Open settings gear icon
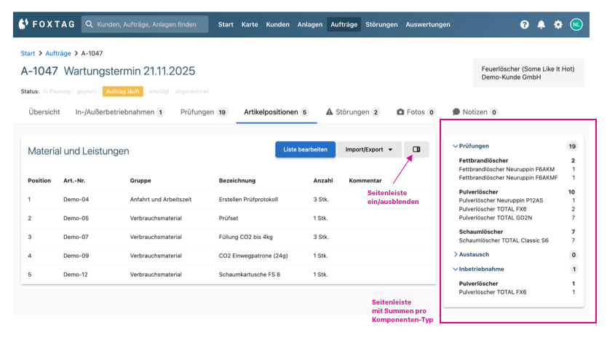Image resolution: width=615 pixels, height=338 pixels. pyautogui.click(x=558, y=24)
